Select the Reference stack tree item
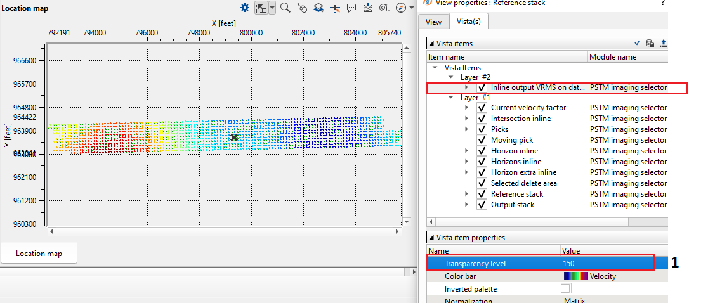The image size is (715, 303). [x=516, y=194]
